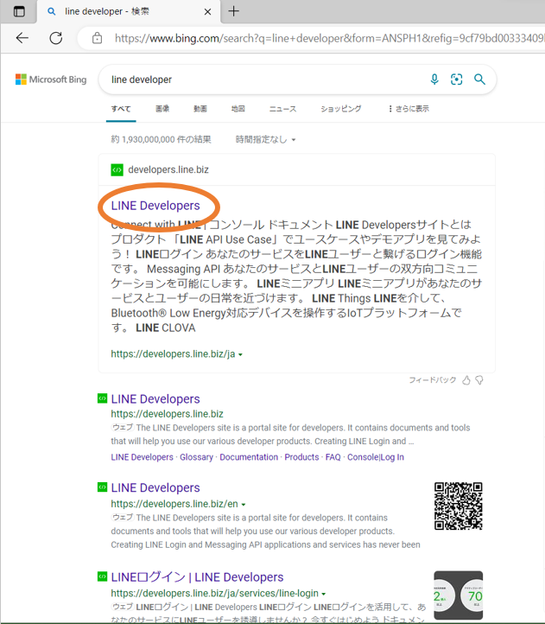Go to Microsoft Bing home logo
Image resolution: width=545 pixels, height=624 pixels.
(x=51, y=80)
